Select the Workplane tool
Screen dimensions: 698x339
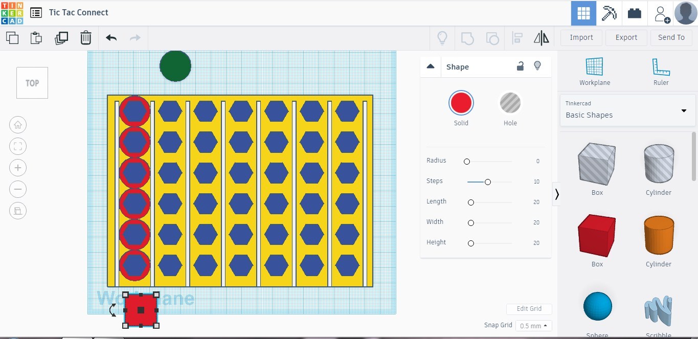[x=594, y=72]
